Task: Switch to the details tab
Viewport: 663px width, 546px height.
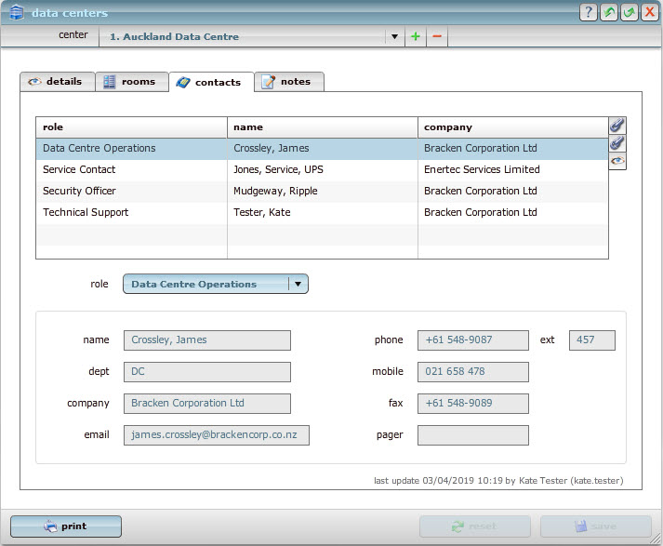Action: [56, 82]
